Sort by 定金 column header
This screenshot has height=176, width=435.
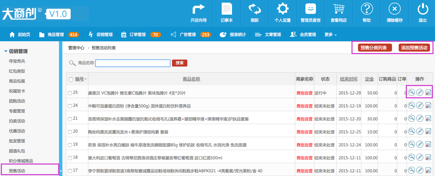coord(369,79)
